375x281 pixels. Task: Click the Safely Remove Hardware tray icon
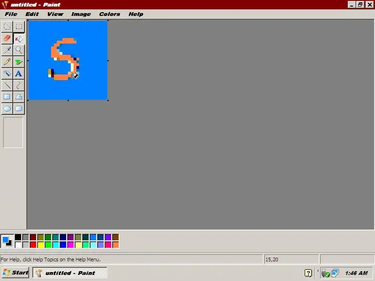tap(325, 273)
